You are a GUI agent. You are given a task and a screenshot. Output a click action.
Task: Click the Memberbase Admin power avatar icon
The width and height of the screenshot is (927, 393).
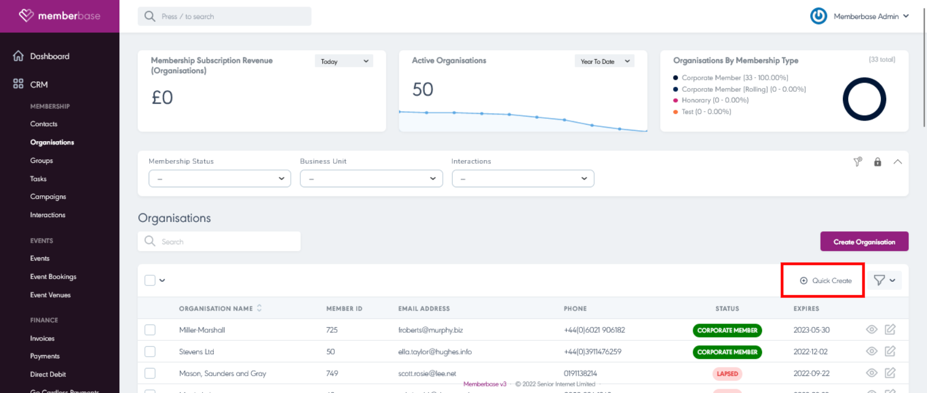(x=818, y=16)
